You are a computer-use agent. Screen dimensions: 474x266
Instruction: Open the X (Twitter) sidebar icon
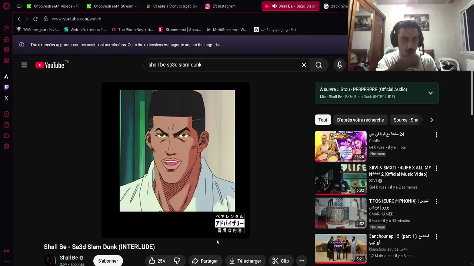tap(6, 98)
